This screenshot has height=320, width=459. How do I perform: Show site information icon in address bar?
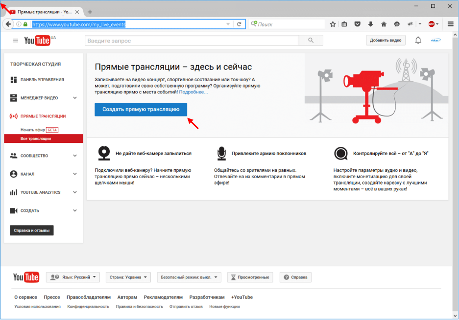click(x=19, y=24)
